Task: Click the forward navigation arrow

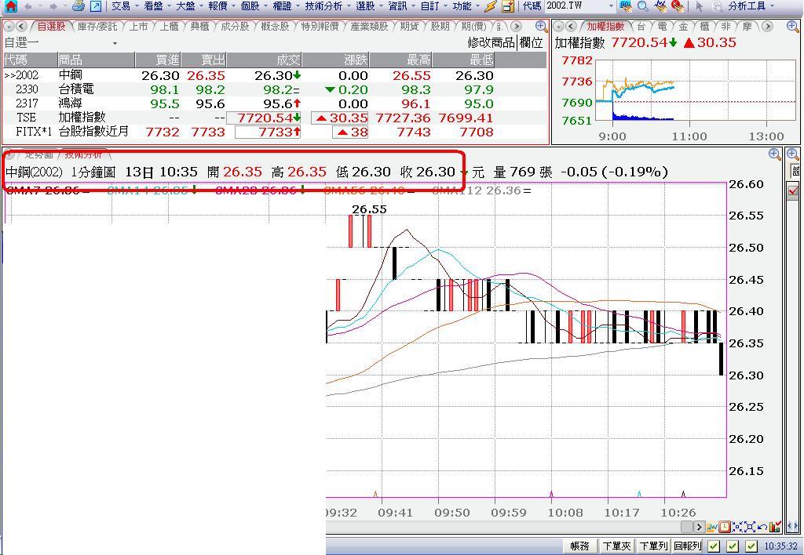Action: tap(53, 6)
